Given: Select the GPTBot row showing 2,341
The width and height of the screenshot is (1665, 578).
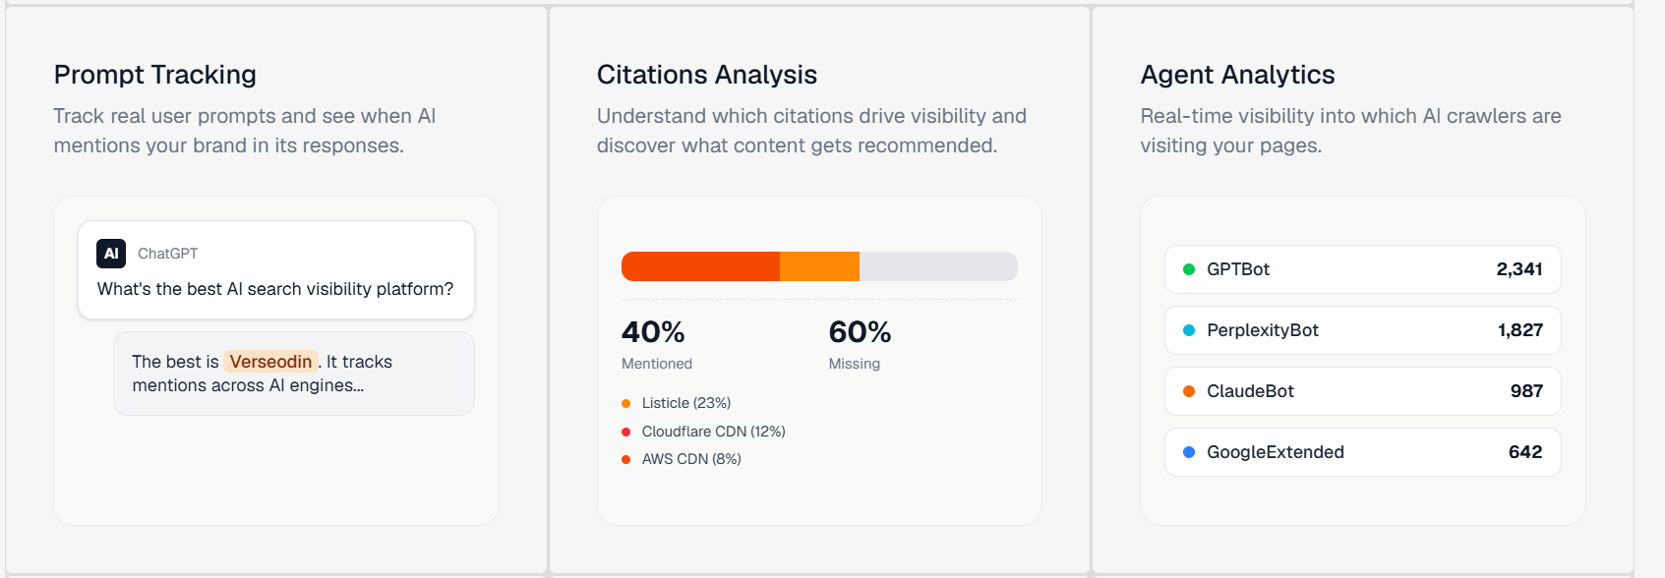Looking at the screenshot, I should click(1362, 269).
